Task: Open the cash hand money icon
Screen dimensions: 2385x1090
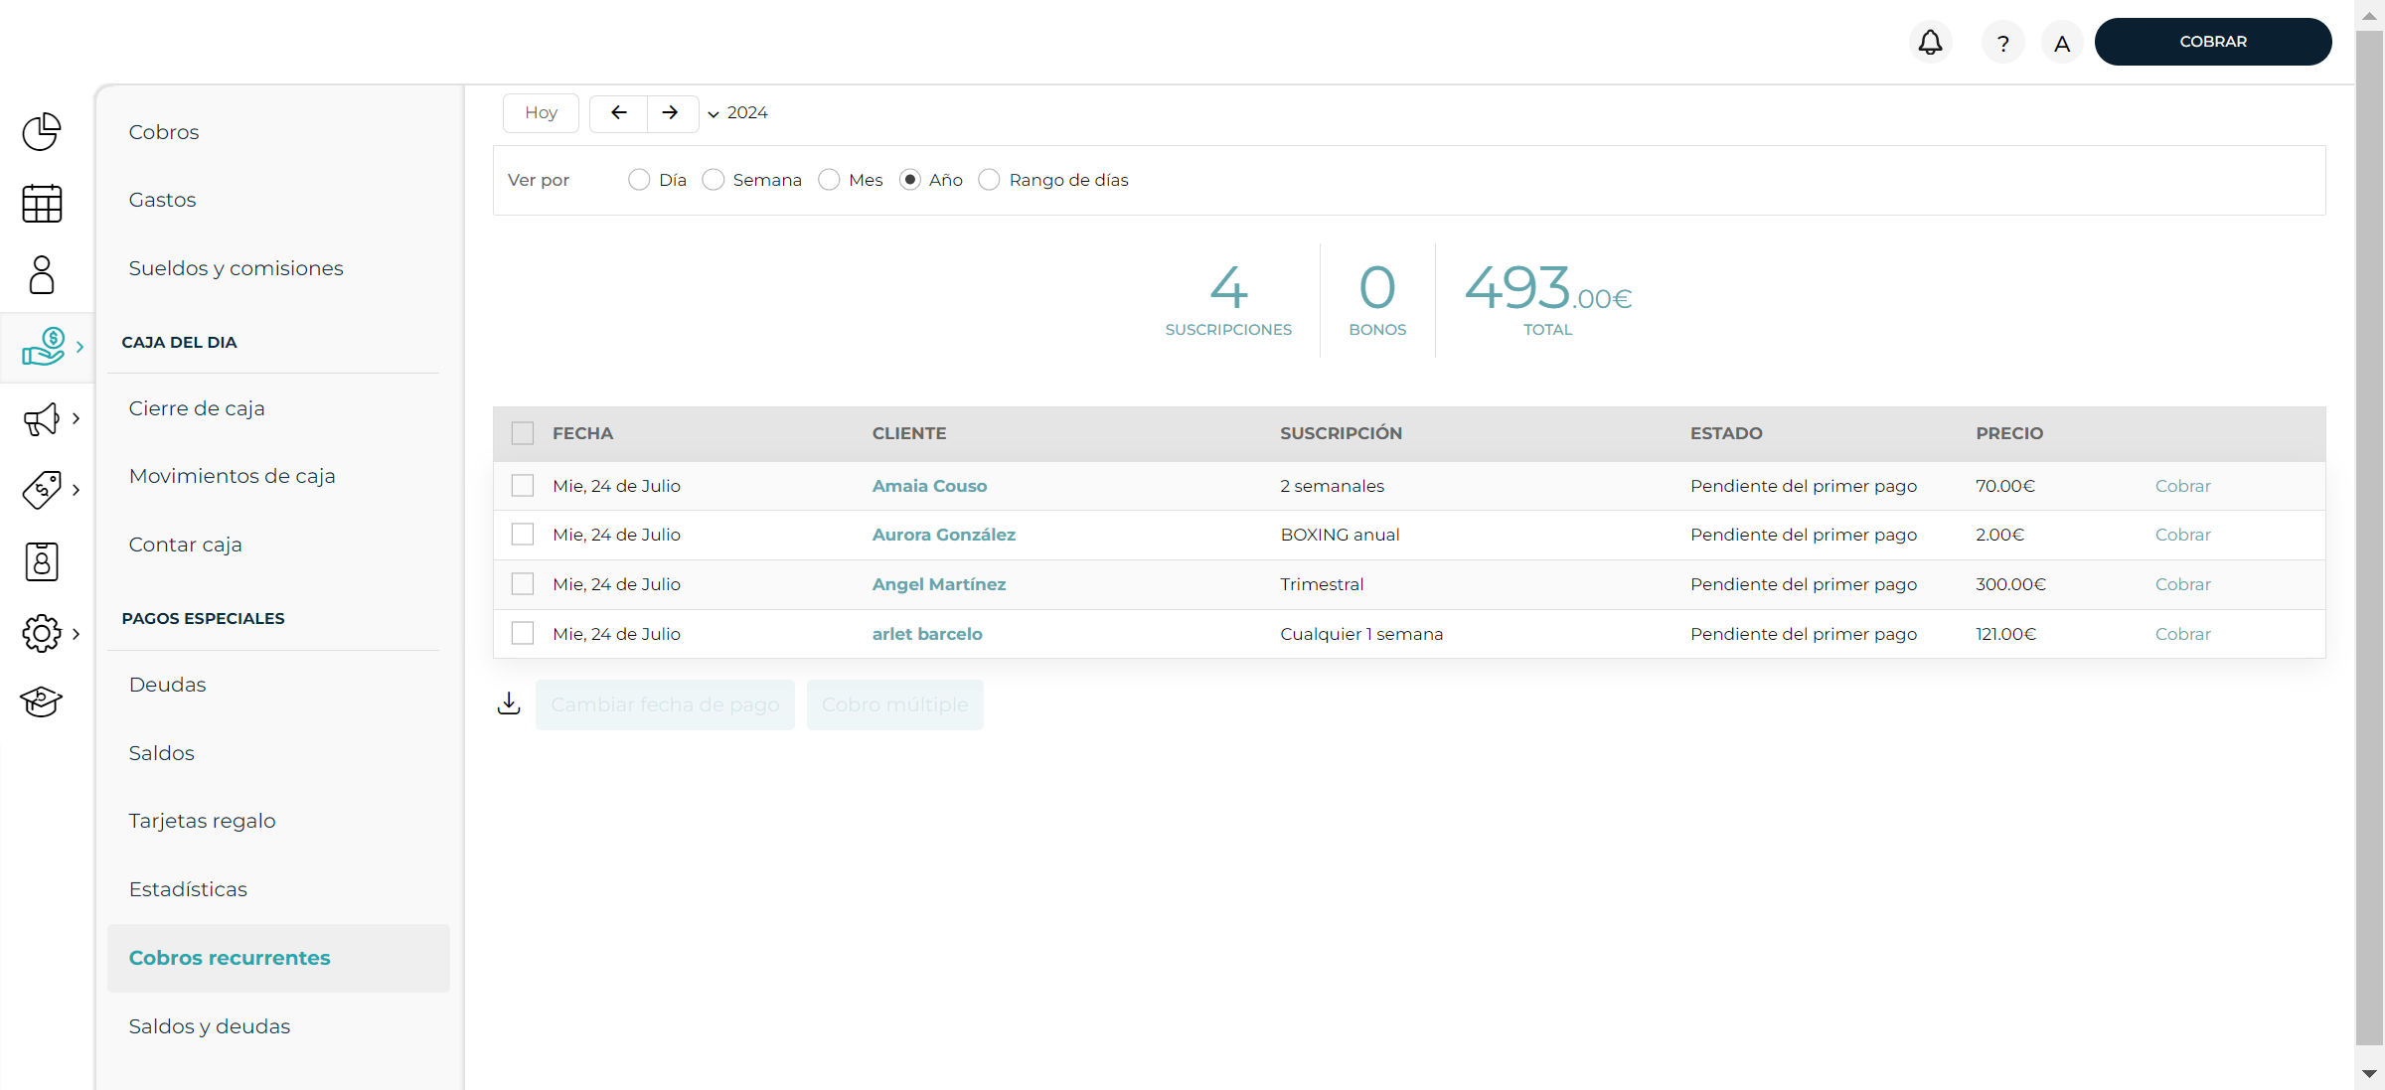Action: [44, 347]
